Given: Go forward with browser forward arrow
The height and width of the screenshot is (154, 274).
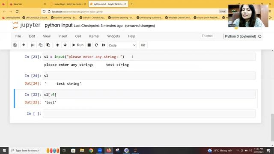Looking at the screenshot, I should pos(11,12).
